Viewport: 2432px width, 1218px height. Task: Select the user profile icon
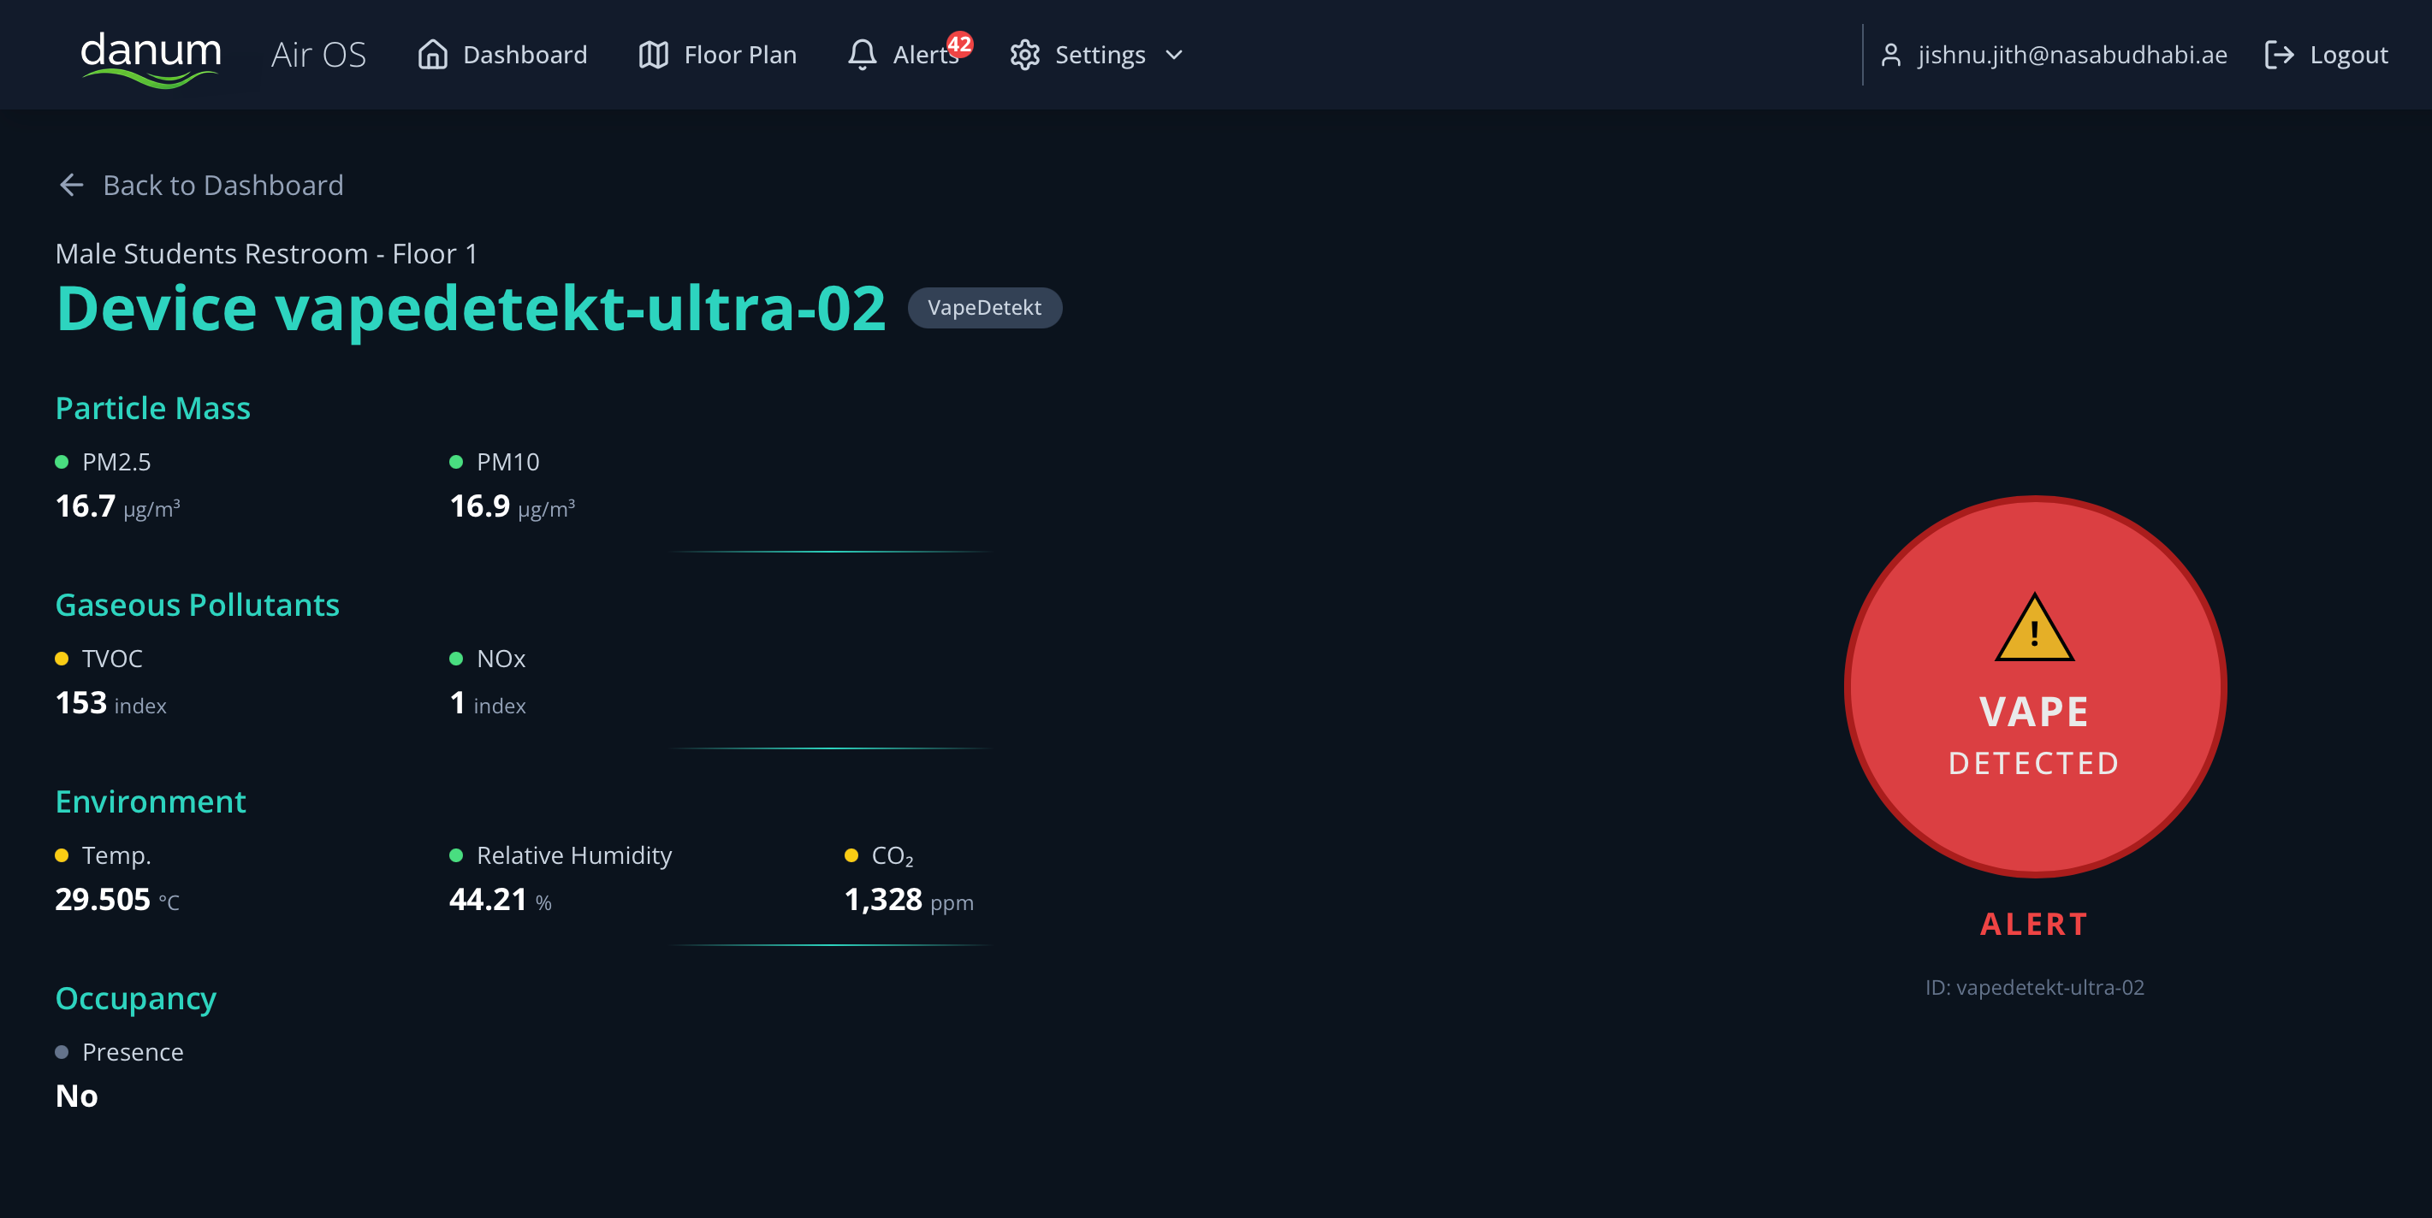coord(1891,55)
